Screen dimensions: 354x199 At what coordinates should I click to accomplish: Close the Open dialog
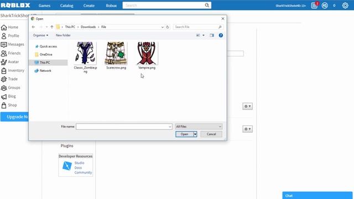pos(223,19)
